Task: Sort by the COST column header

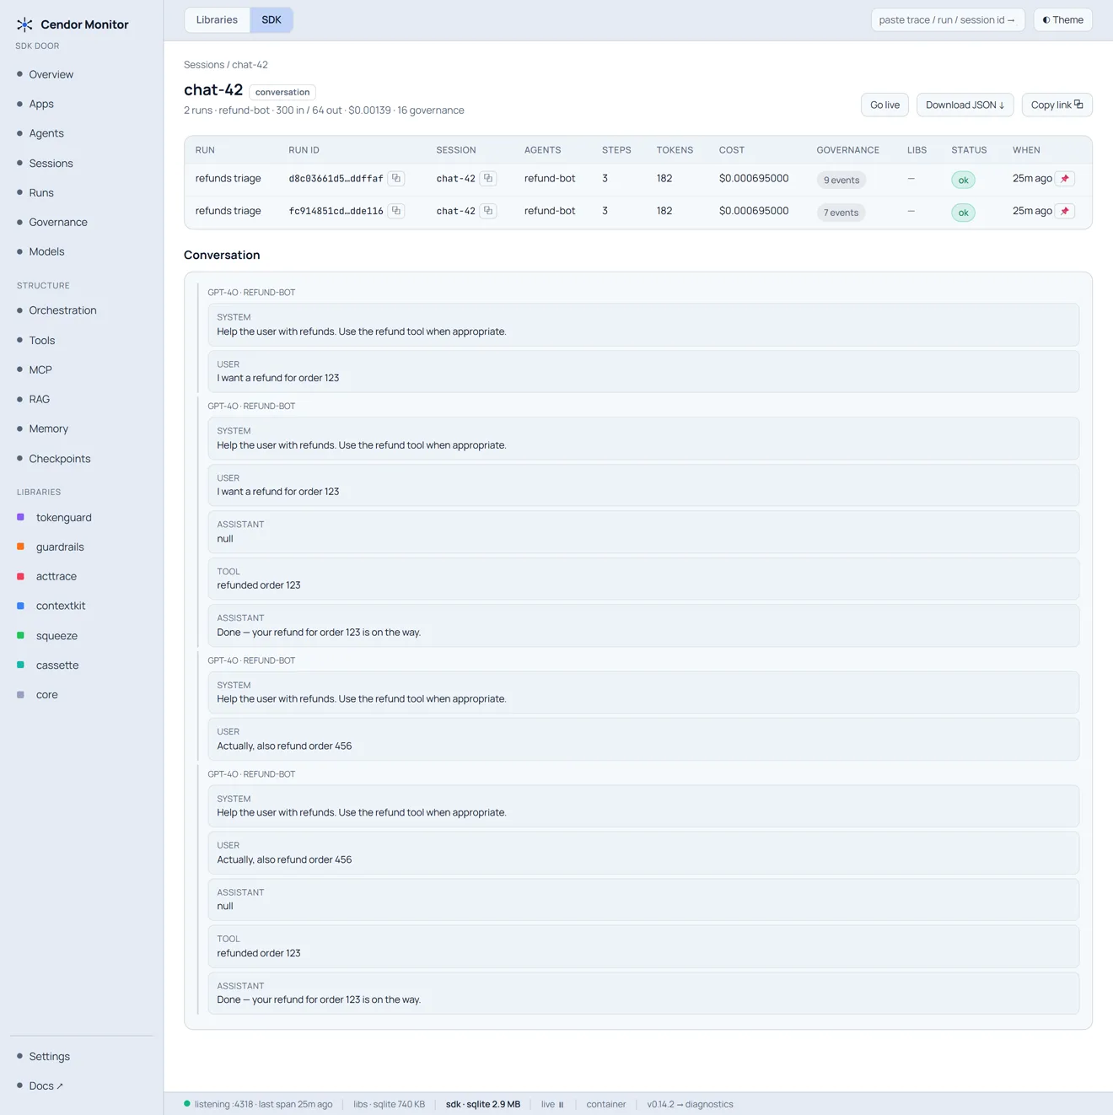Action: pos(732,150)
